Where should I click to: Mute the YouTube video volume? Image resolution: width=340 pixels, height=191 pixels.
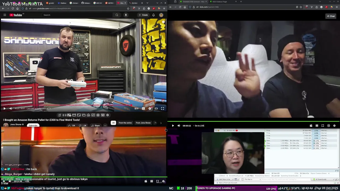pos(11,108)
